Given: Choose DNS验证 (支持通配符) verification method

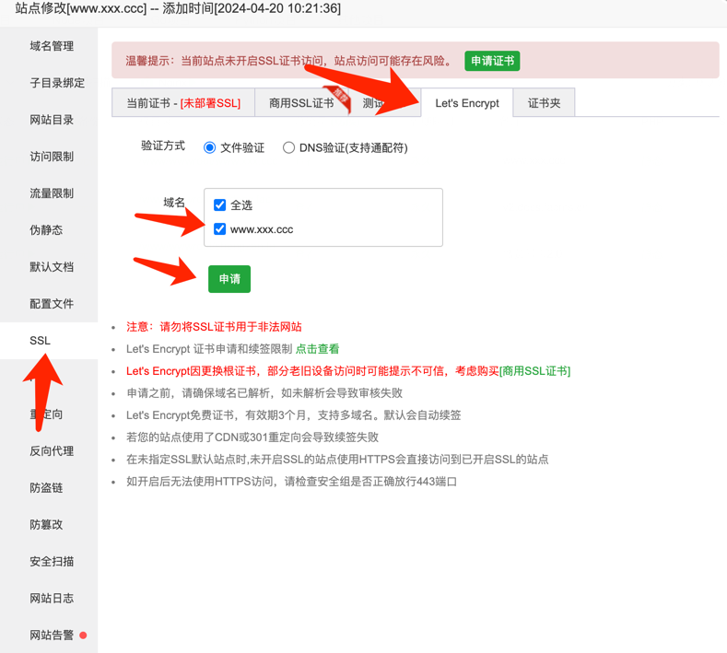Looking at the screenshot, I should tap(289, 147).
